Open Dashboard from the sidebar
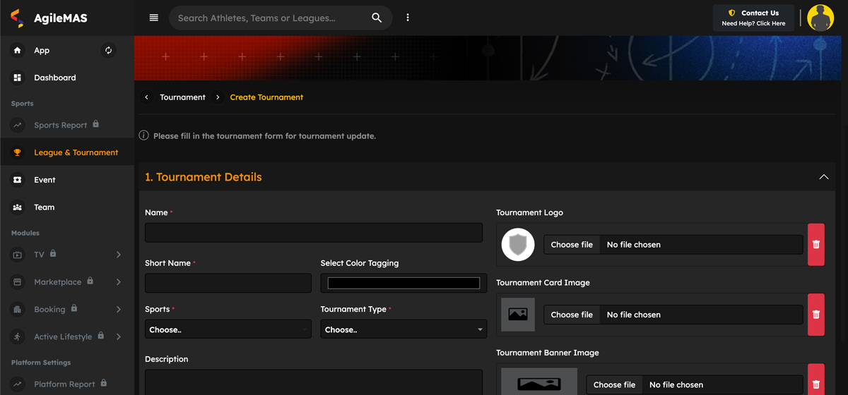This screenshot has height=395, width=848. (x=54, y=78)
